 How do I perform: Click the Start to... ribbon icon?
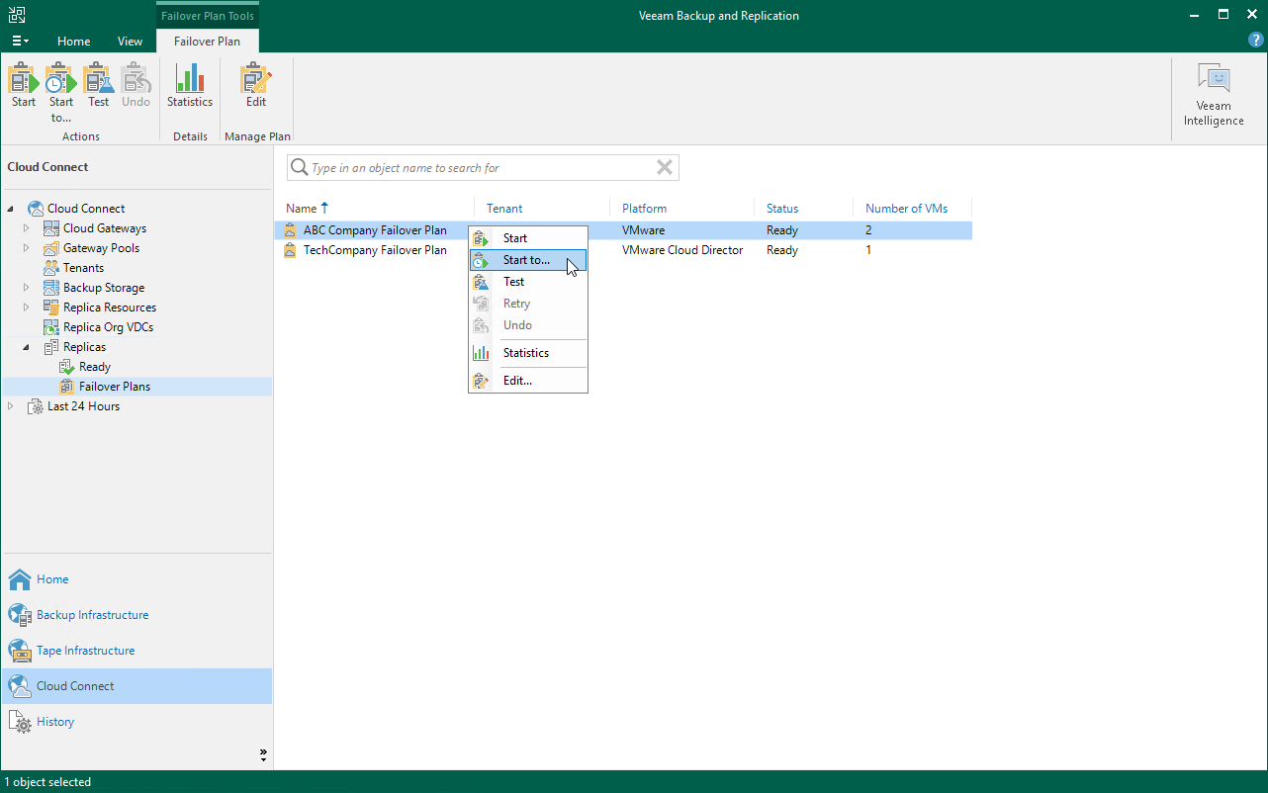pyautogui.click(x=59, y=89)
